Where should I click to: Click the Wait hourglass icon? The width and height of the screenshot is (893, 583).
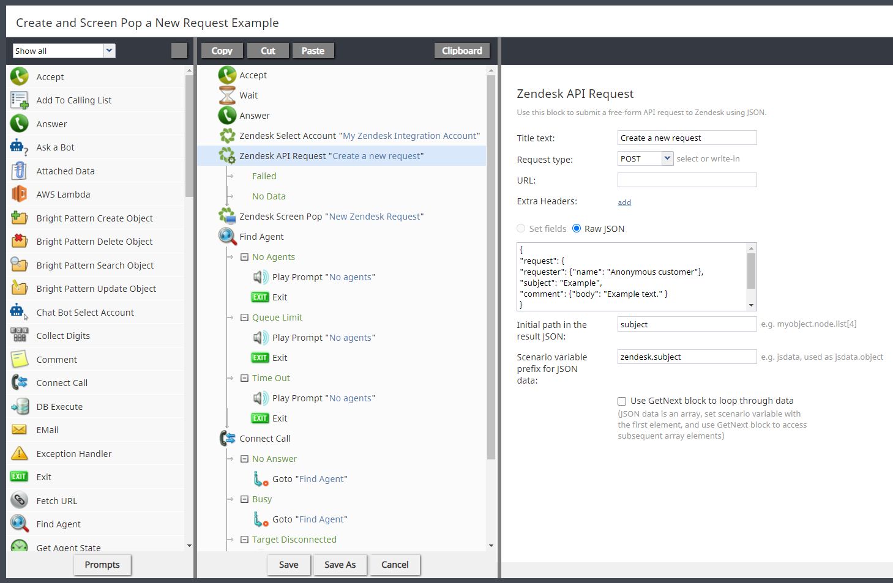[227, 95]
